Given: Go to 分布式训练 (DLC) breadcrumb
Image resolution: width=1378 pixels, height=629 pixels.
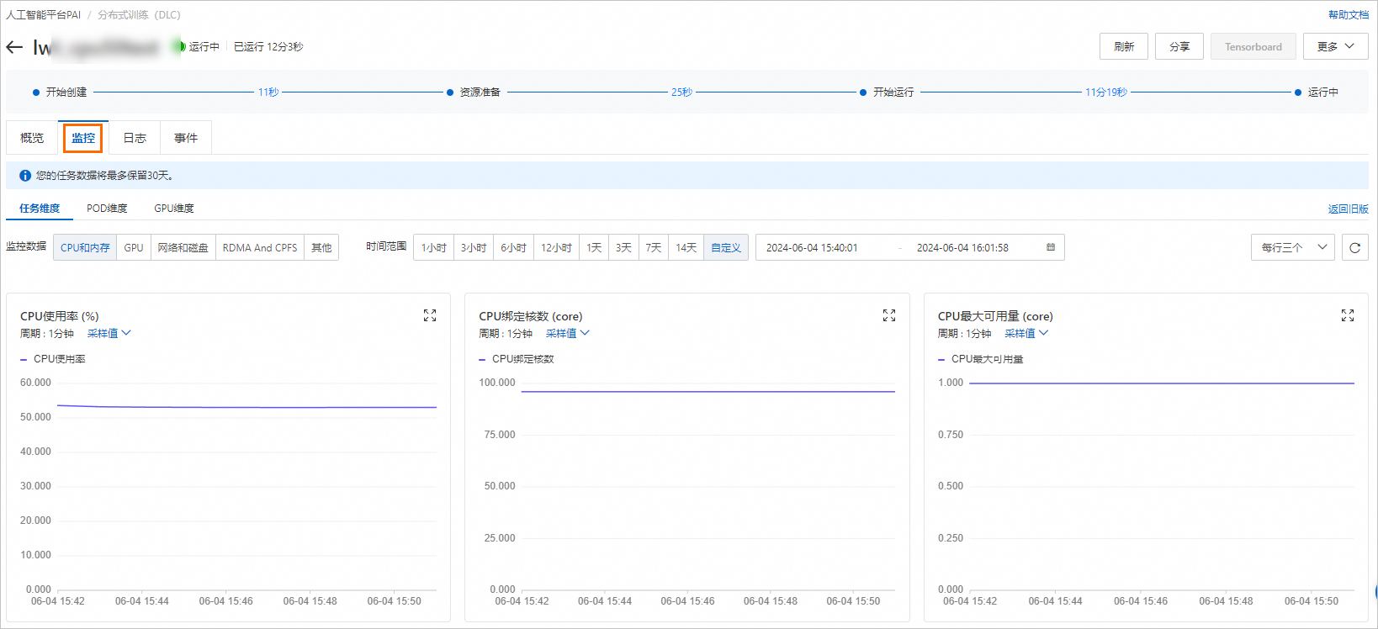Looking at the screenshot, I should point(139,14).
